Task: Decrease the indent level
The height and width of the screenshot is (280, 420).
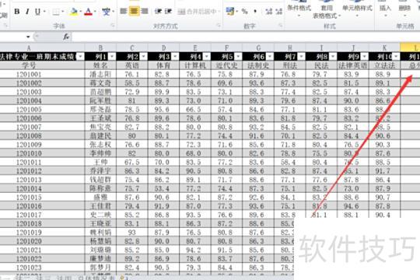Action: (x=158, y=11)
